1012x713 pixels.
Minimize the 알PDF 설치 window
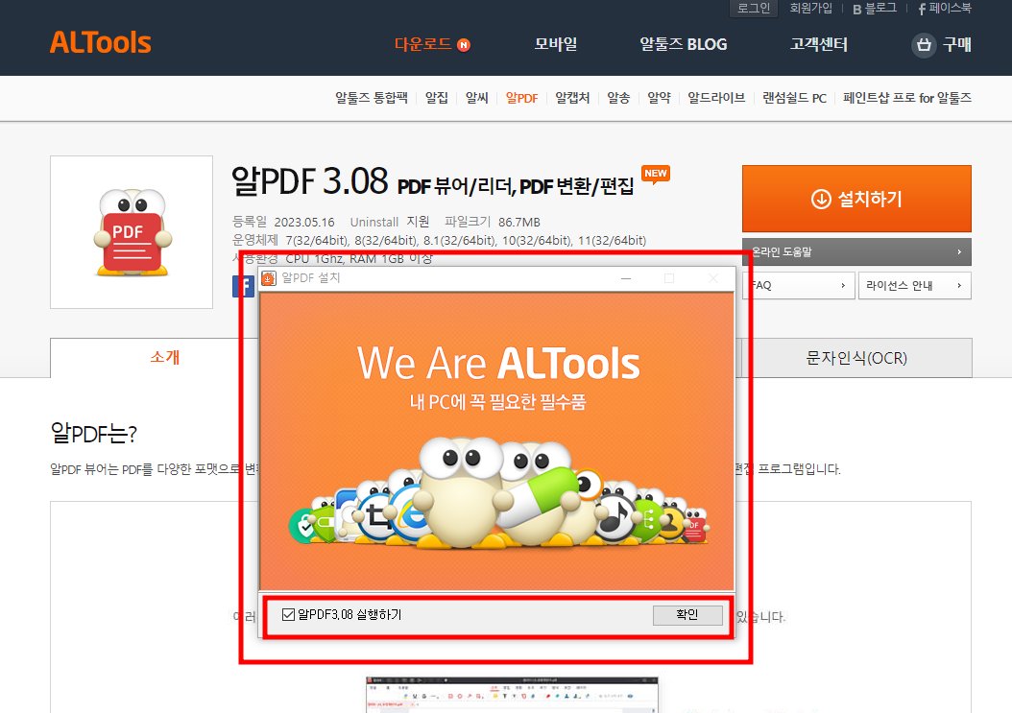(x=626, y=278)
